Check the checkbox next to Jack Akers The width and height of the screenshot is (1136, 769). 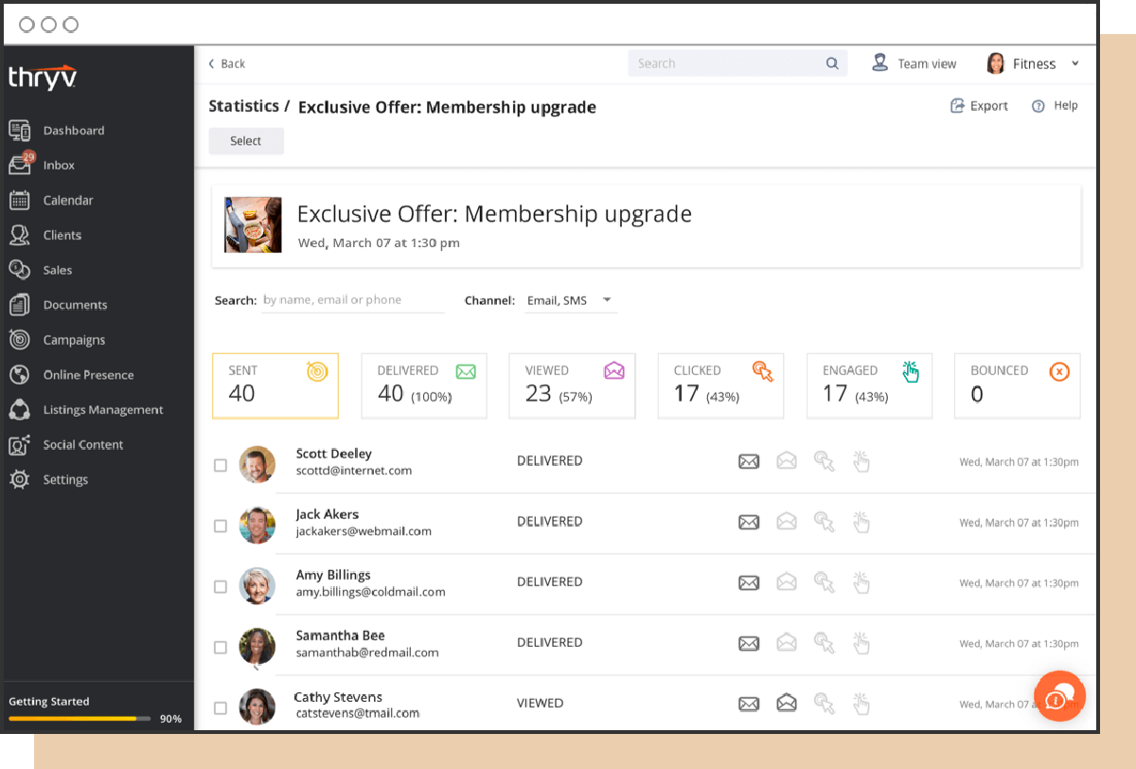click(x=220, y=527)
